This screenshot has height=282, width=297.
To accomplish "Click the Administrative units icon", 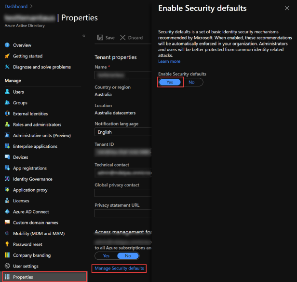I will (x=7, y=135).
